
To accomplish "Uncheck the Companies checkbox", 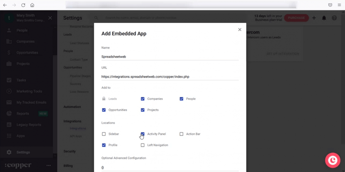I will tap(143, 99).
